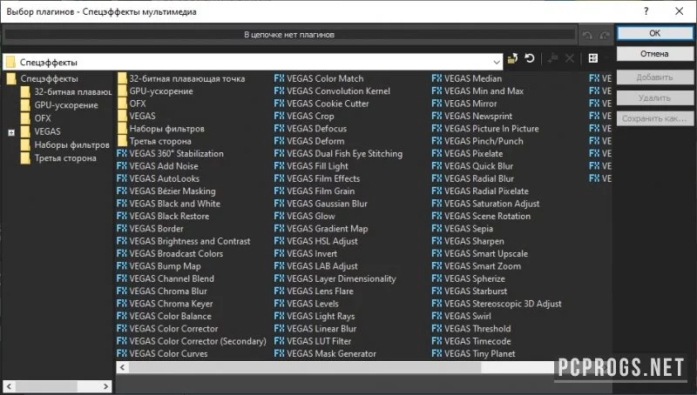Viewport: 697px width, 395px height.
Task: Select VEGAS Sepia effect
Action: tap(463, 229)
